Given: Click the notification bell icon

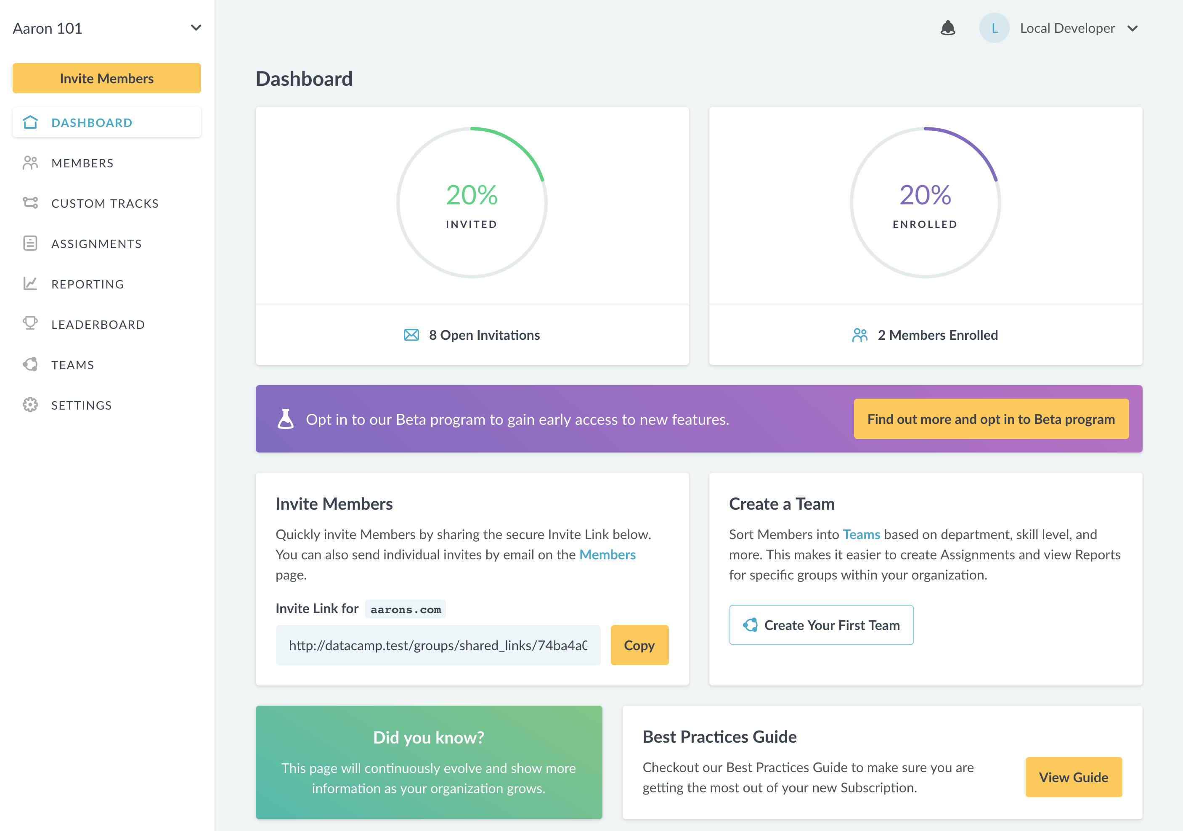Looking at the screenshot, I should pos(947,28).
